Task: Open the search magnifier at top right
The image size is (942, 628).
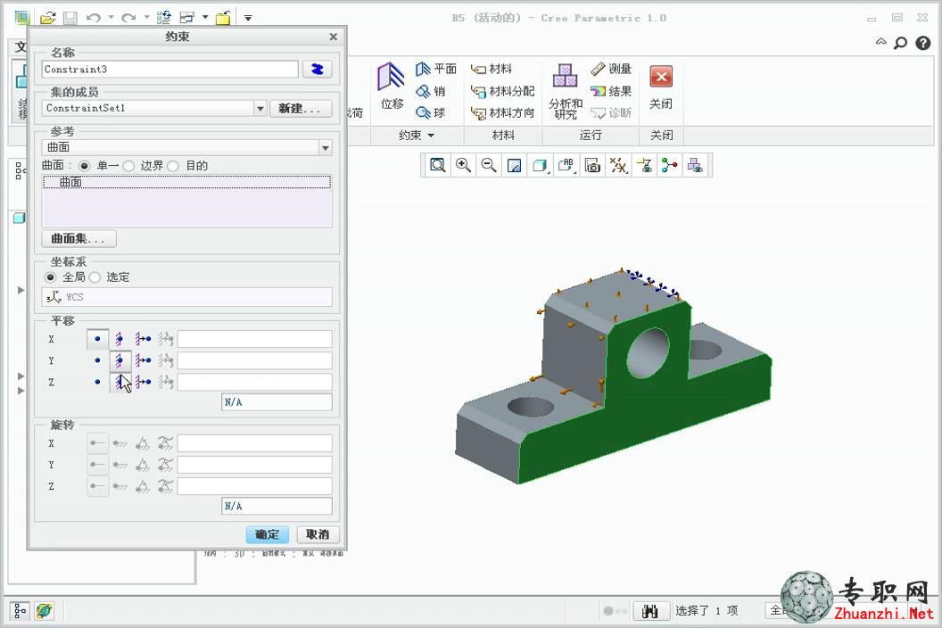Action: pyautogui.click(x=900, y=43)
